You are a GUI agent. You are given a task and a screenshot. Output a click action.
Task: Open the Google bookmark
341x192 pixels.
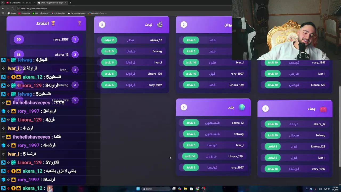pos(12,13)
